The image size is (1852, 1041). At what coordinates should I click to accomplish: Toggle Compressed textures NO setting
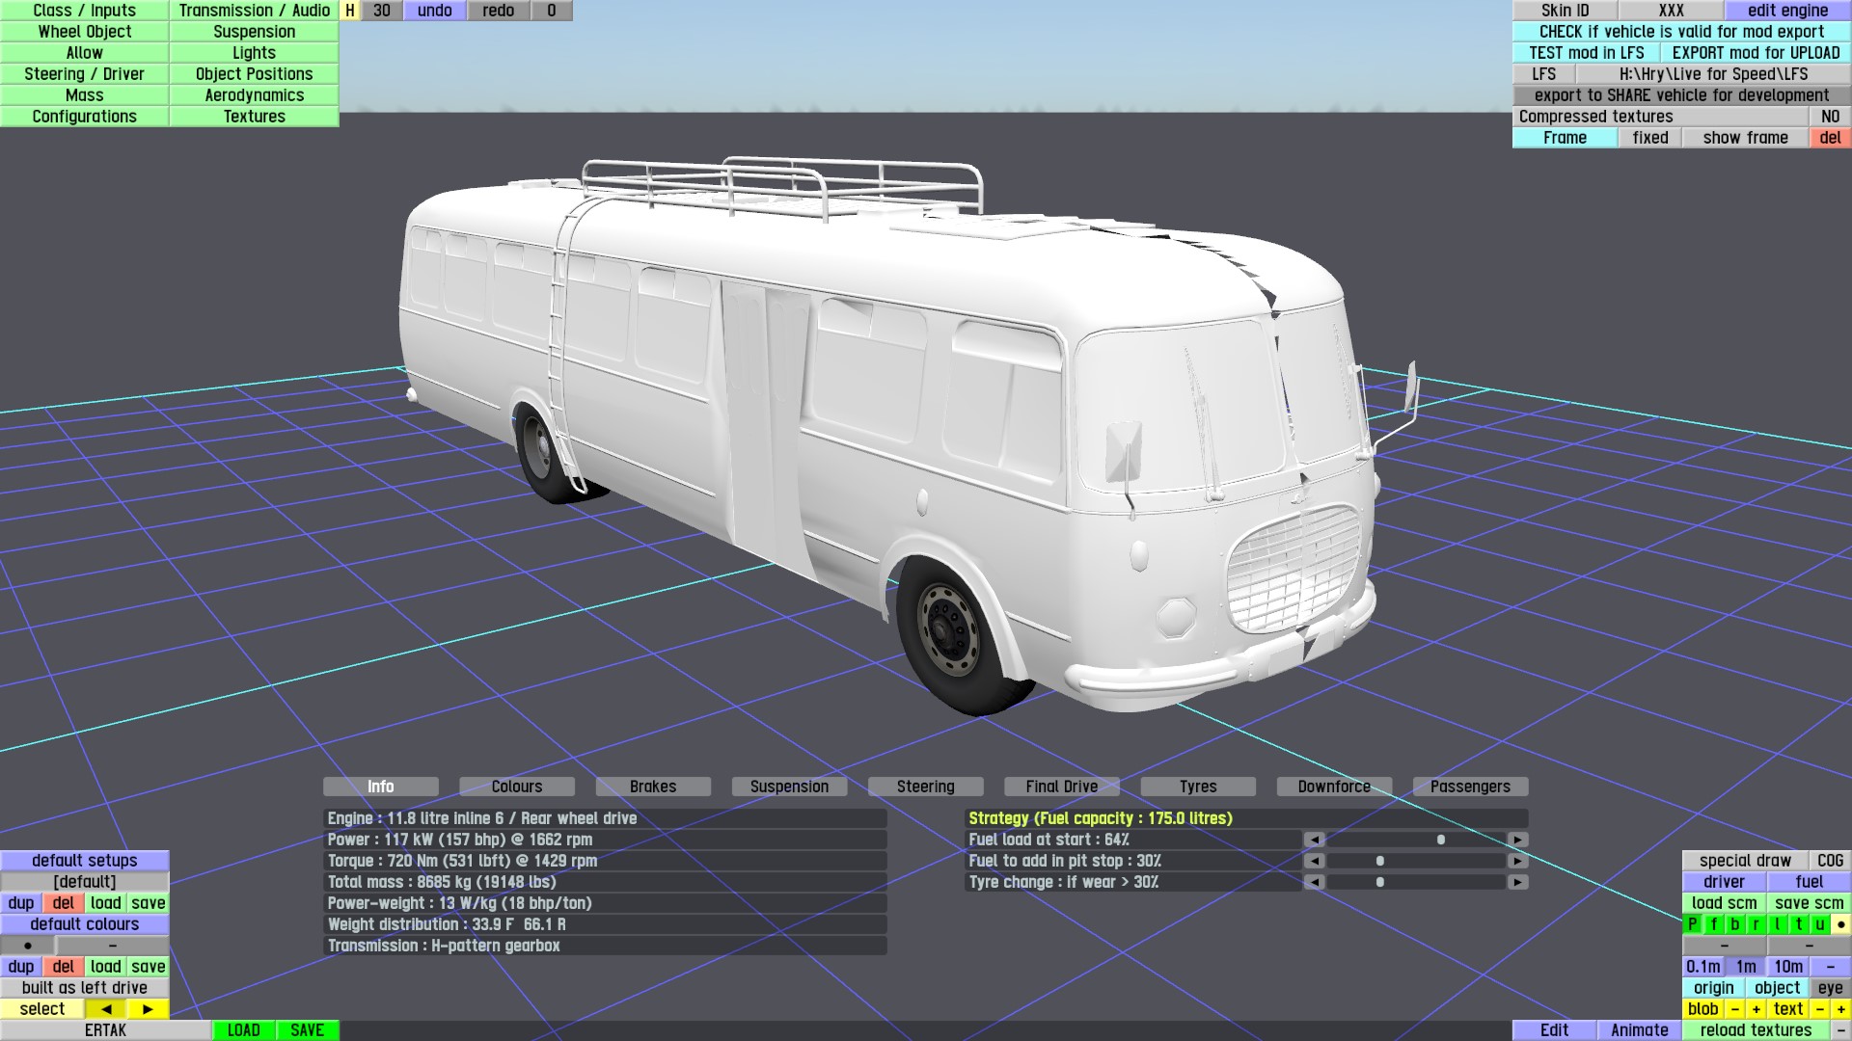(1830, 117)
